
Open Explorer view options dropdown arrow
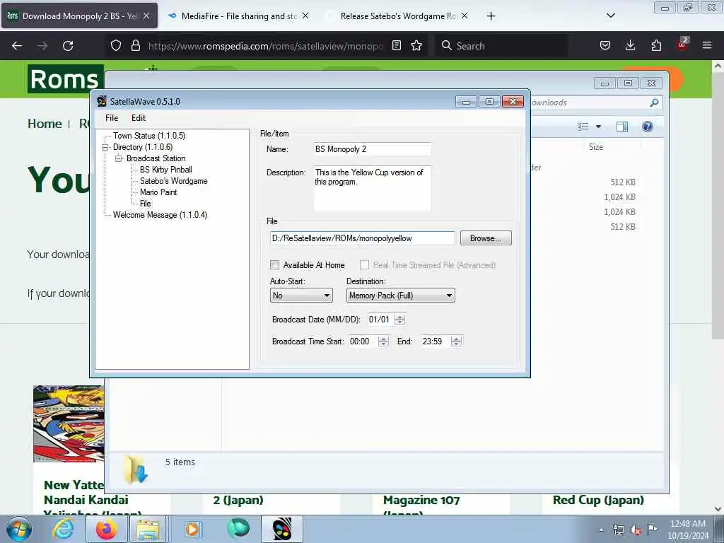click(x=598, y=127)
